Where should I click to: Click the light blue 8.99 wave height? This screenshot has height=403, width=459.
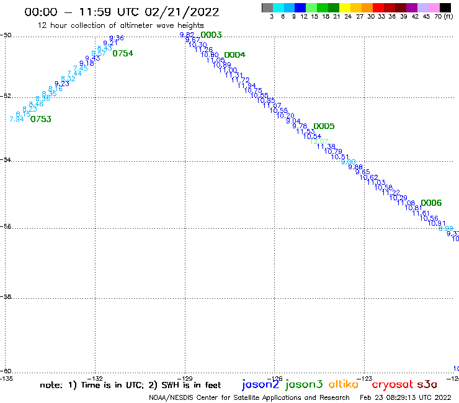[x=446, y=228]
